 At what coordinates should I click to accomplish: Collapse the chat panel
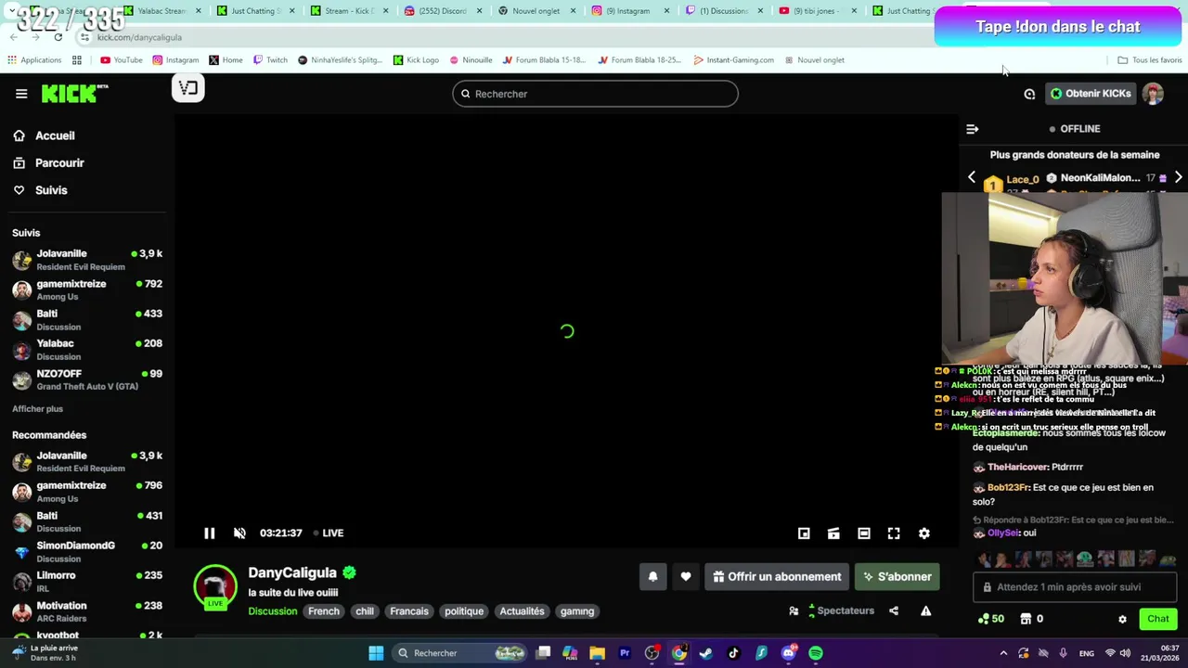pos(972,129)
